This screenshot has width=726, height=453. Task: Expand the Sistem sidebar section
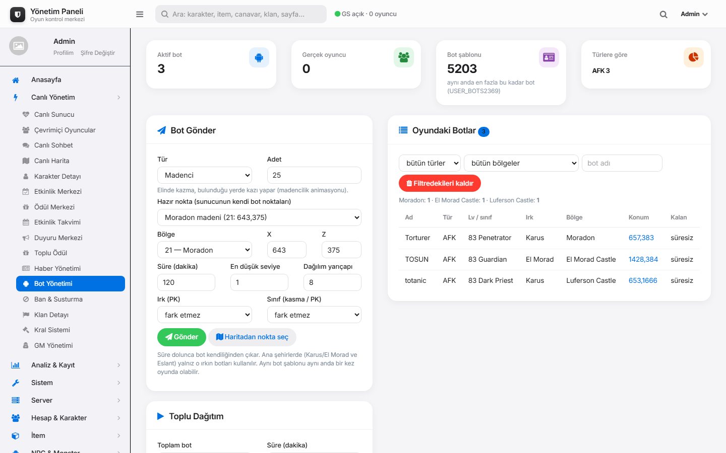(65, 383)
